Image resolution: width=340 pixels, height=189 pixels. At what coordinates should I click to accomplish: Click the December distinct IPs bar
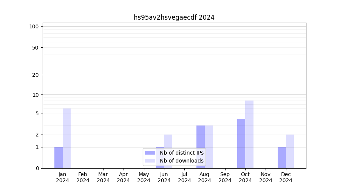[282, 158]
